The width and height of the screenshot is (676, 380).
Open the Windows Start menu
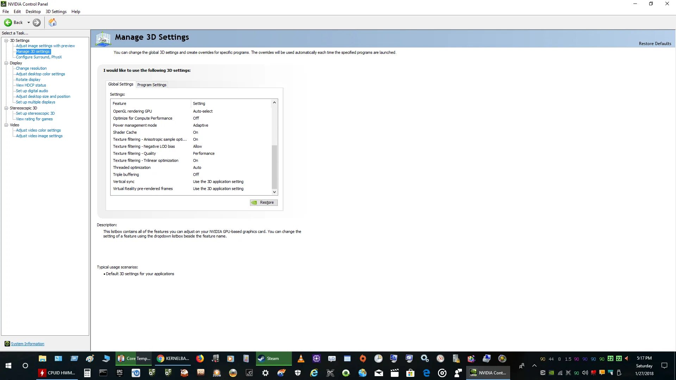coord(8,366)
